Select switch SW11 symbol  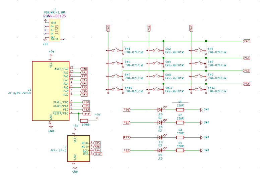[x=155, y=89]
